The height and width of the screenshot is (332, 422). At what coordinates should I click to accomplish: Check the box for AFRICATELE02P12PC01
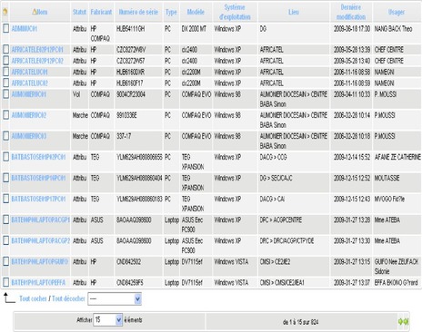(x=5, y=49)
